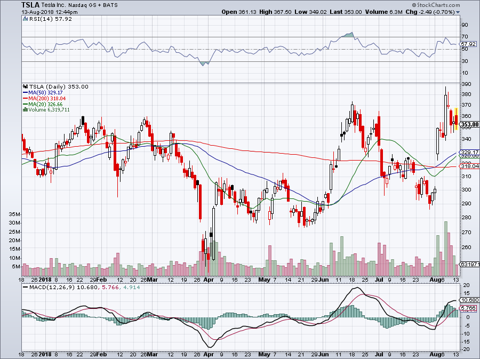Click the blue line swatch beside MA(50)
The width and height of the screenshot is (480, 359).
pos(26,93)
